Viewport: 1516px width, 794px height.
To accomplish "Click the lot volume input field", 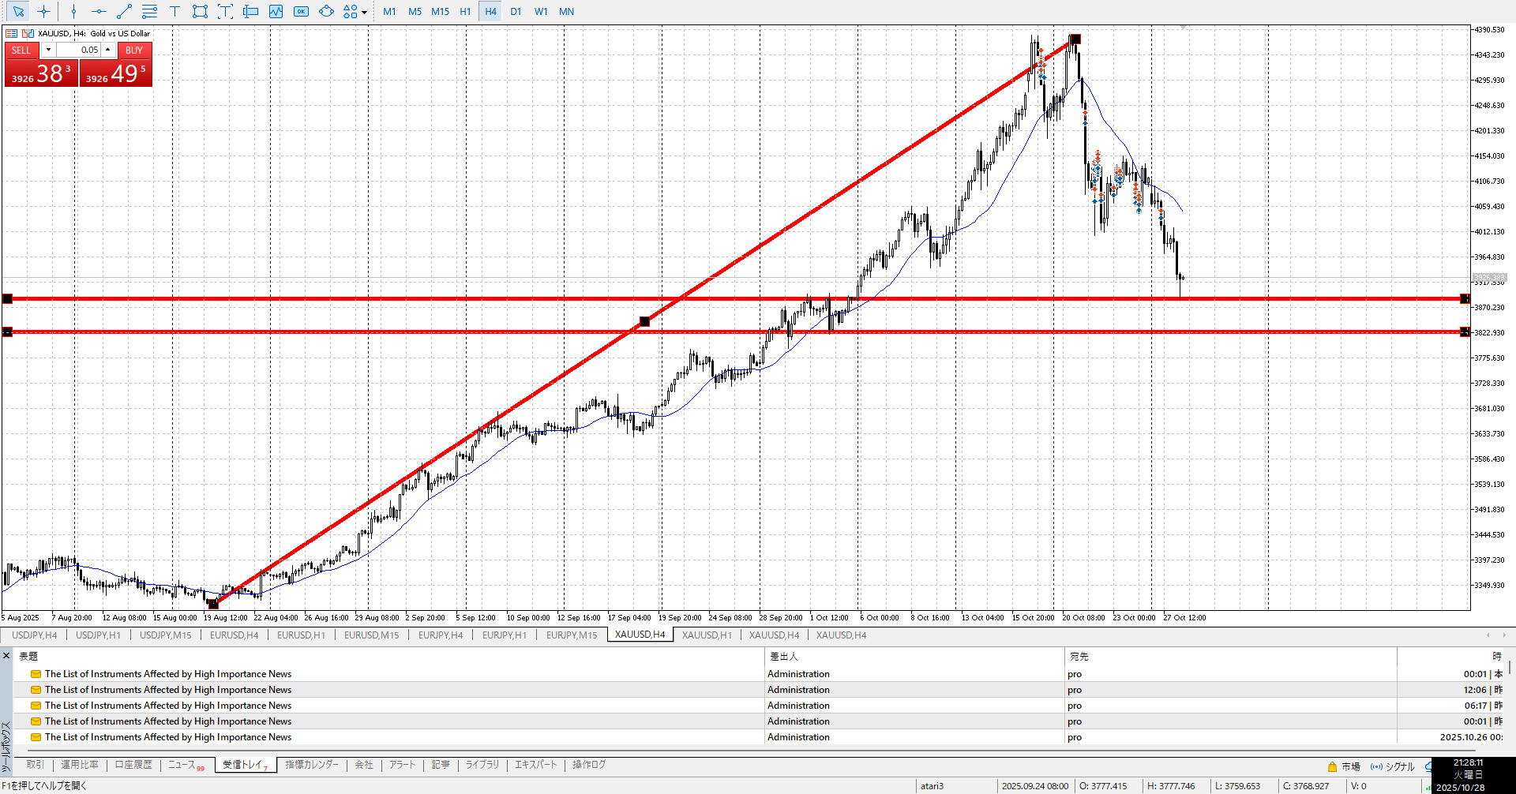I will (78, 50).
